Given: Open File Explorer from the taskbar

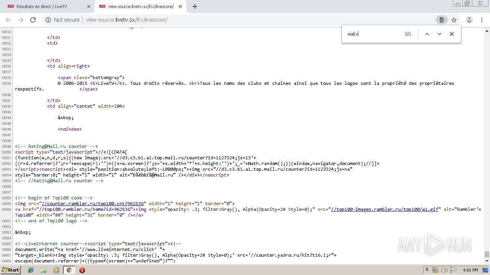Looking at the screenshot, I should tap(43, 270).
